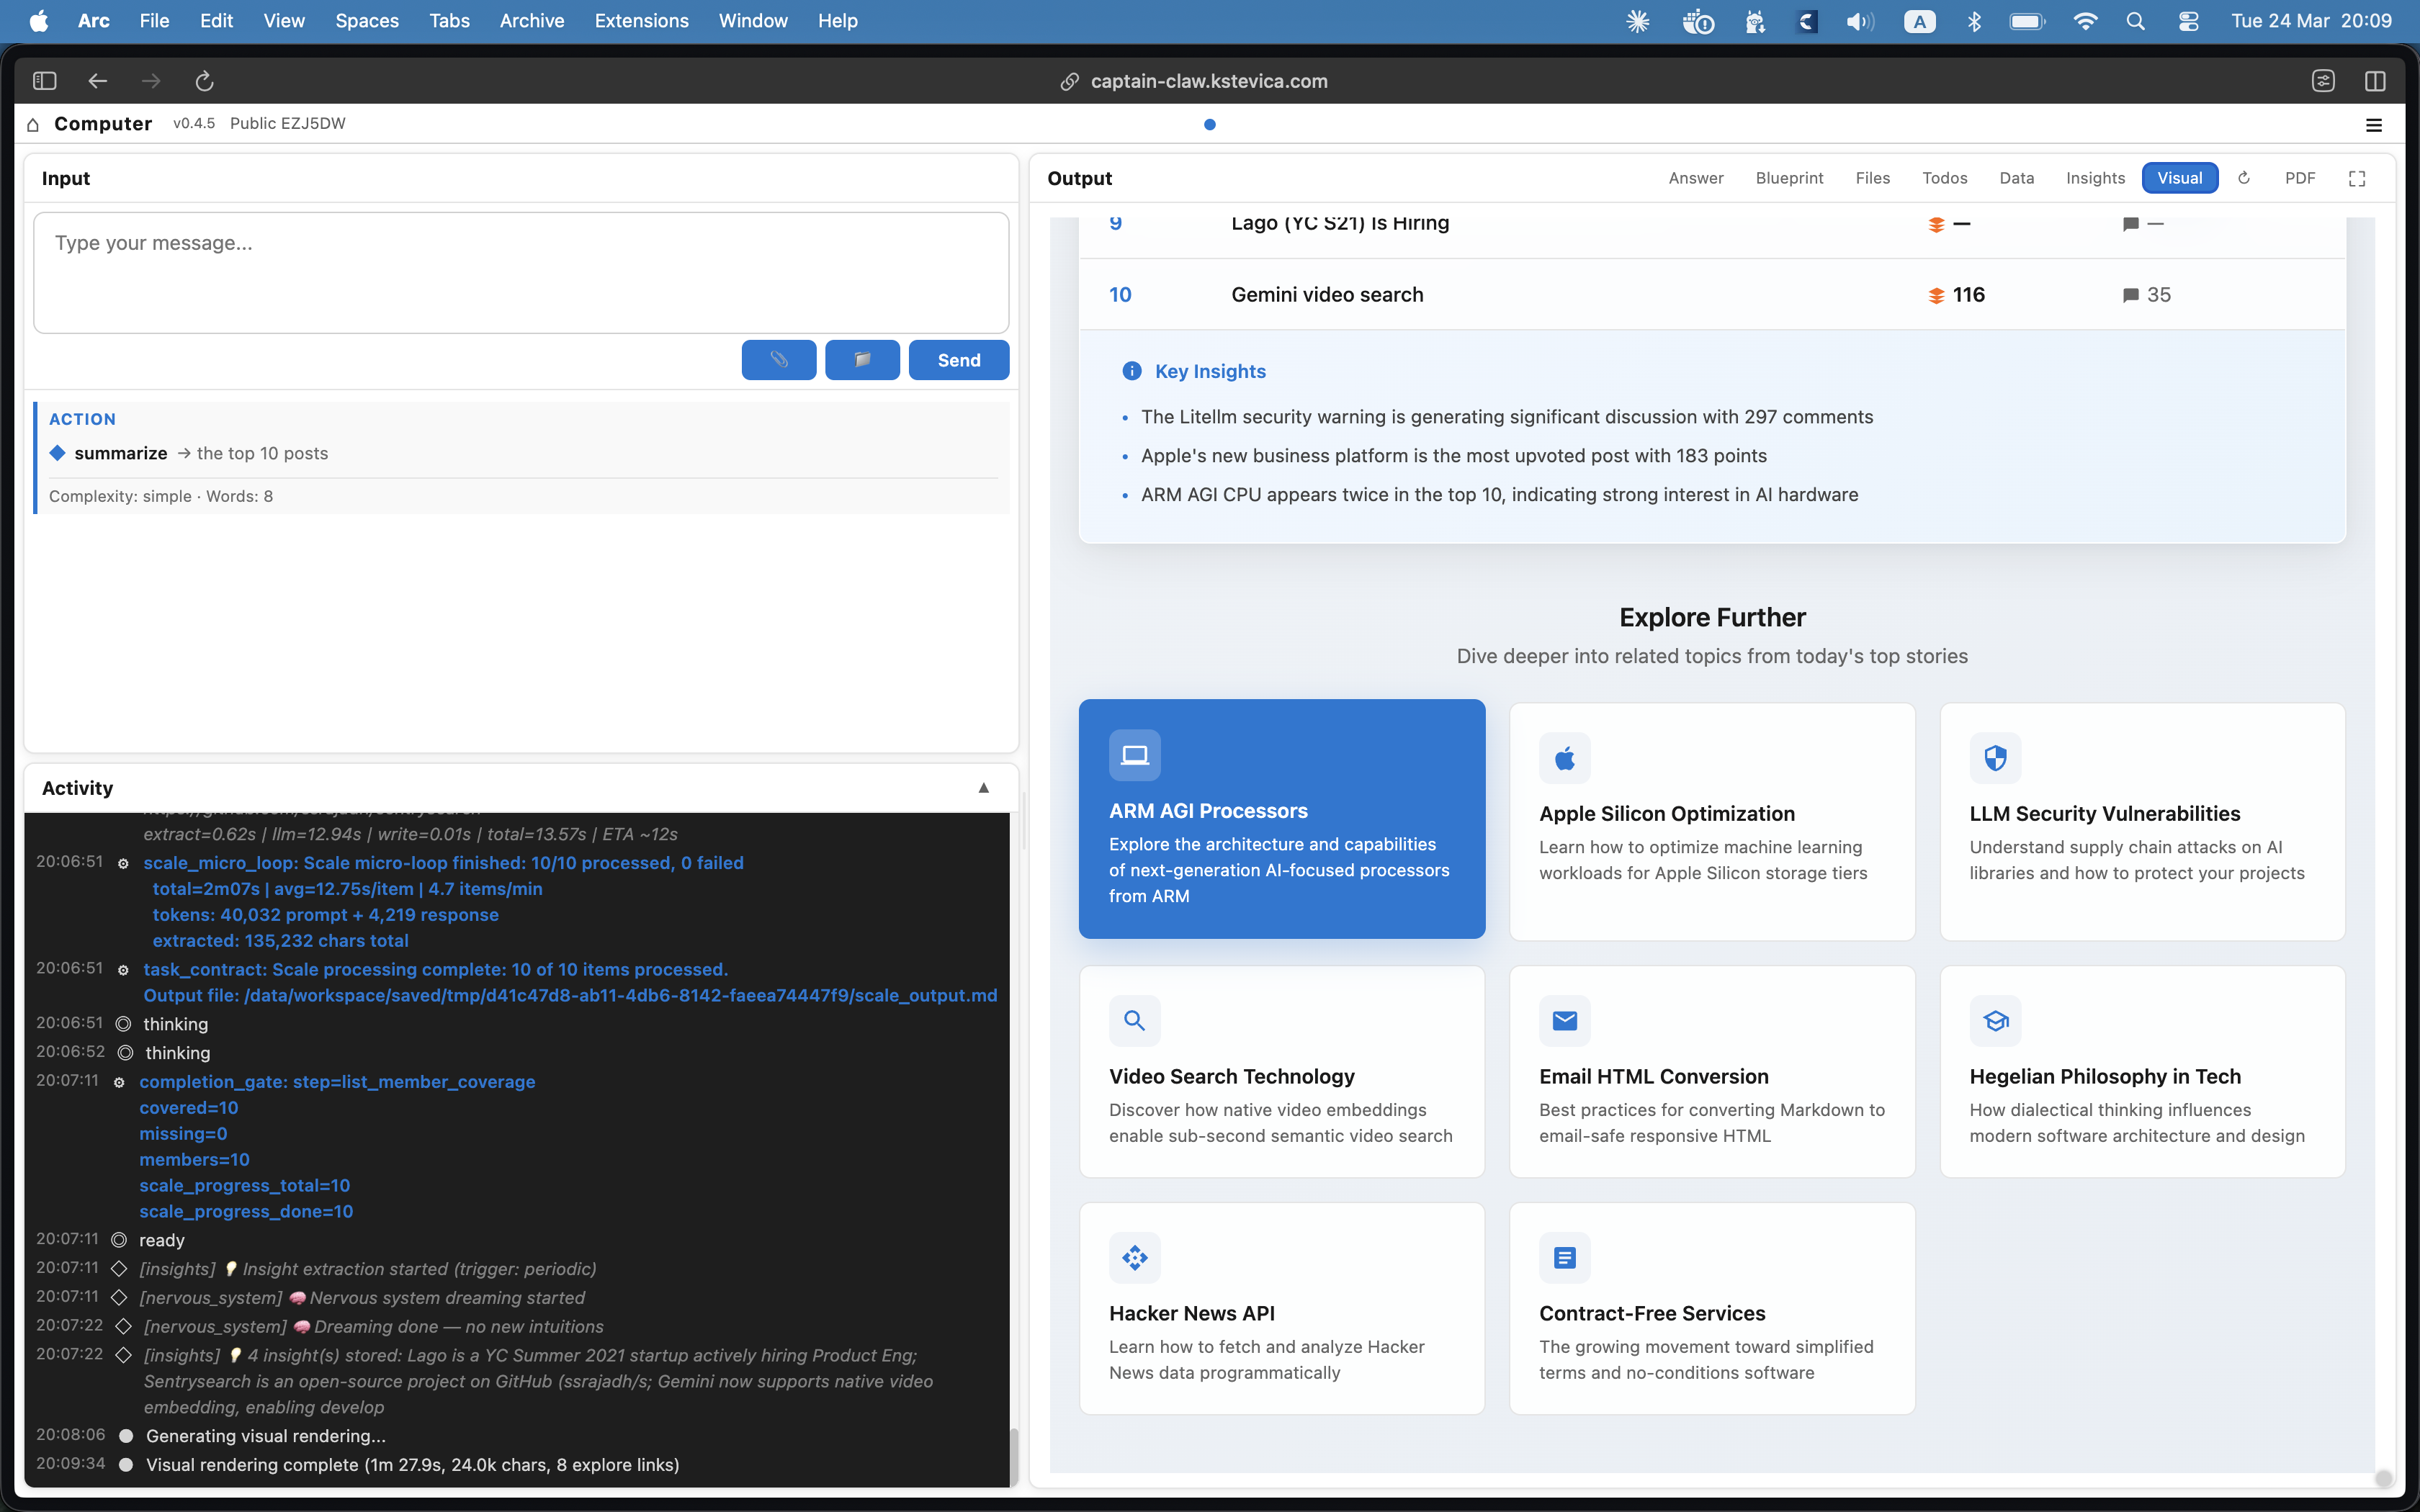Export the output as PDF
Image resolution: width=2420 pixels, height=1512 pixels.
[2299, 178]
